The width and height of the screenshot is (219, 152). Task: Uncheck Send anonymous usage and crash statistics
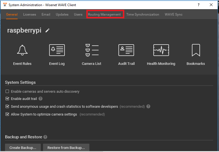pyautogui.click(x=7, y=106)
